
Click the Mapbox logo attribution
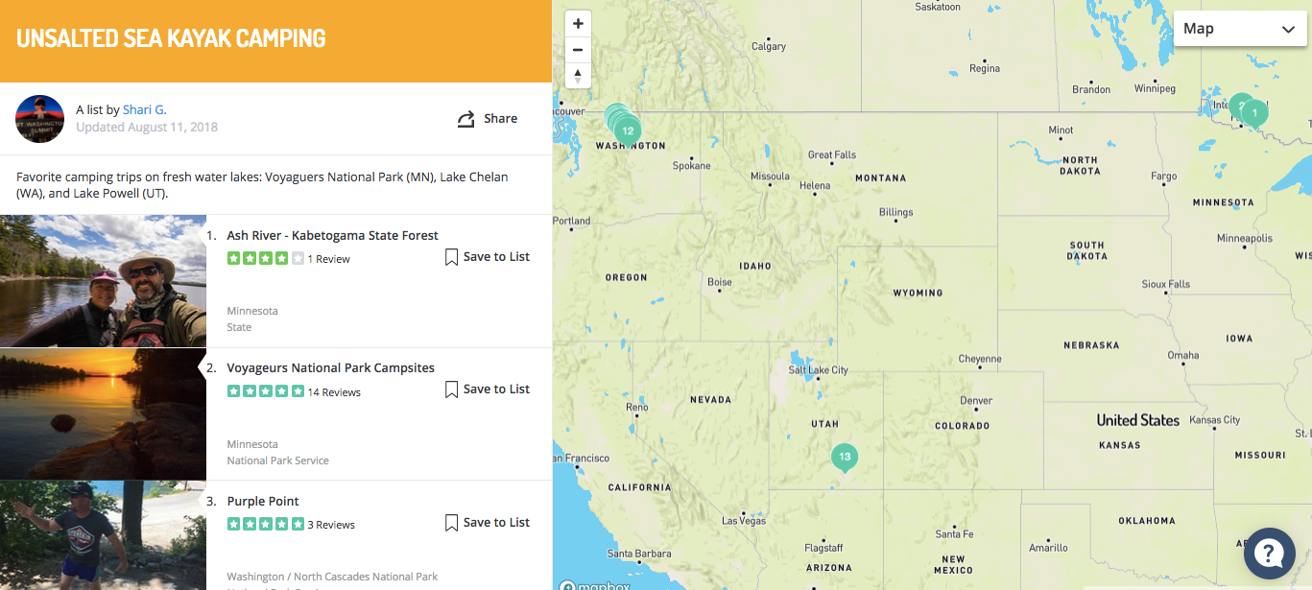coord(595,585)
